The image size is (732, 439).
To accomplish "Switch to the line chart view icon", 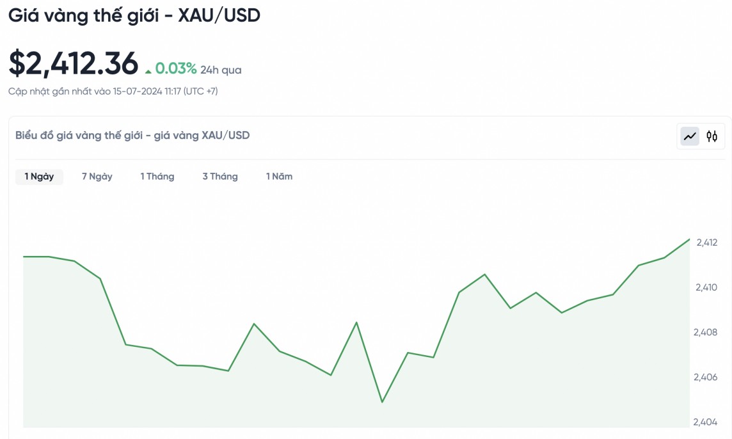I will [690, 136].
